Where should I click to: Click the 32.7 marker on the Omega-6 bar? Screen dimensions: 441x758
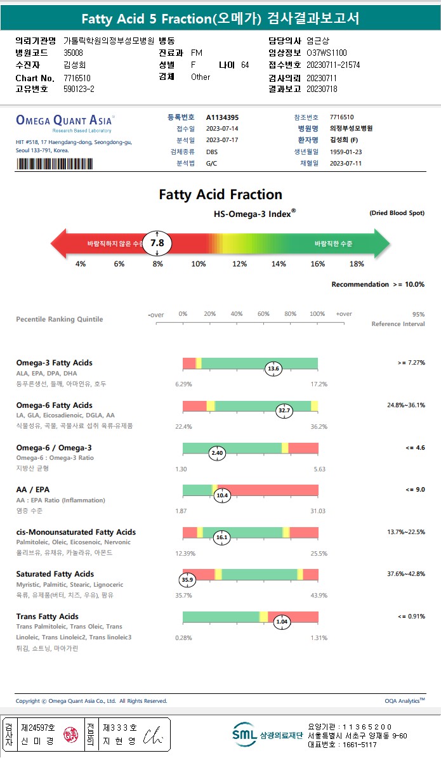[x=284, y=411]
